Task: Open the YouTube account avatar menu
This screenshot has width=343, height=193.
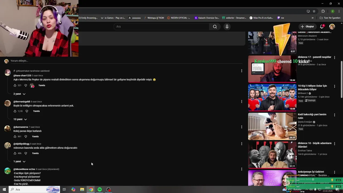Action: coord(332,27)
